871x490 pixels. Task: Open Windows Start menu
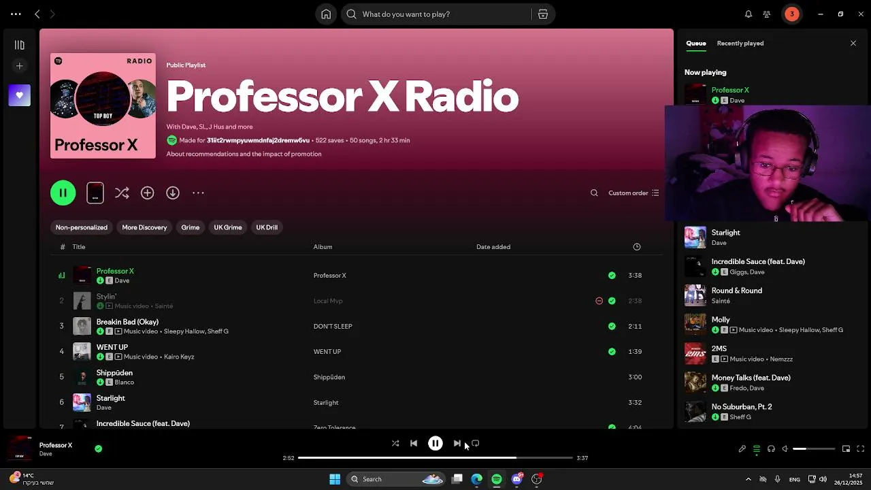coord(335,479)
